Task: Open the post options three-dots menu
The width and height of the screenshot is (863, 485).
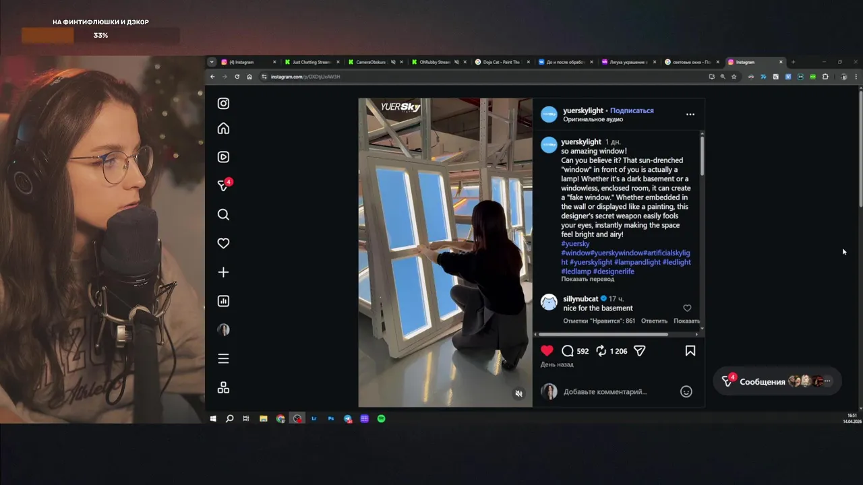Action: [690, 115]
